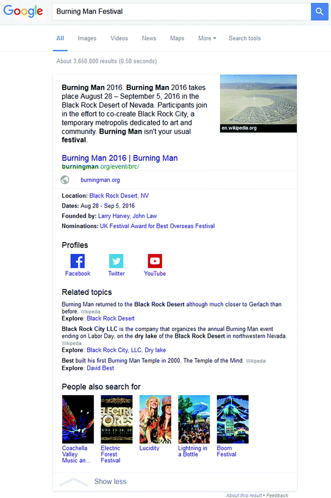The height and width of the screenshot is (498, 331).
Task: Click the blue search magnifier button
Action: pyautogui.click(x=319, y=12)
